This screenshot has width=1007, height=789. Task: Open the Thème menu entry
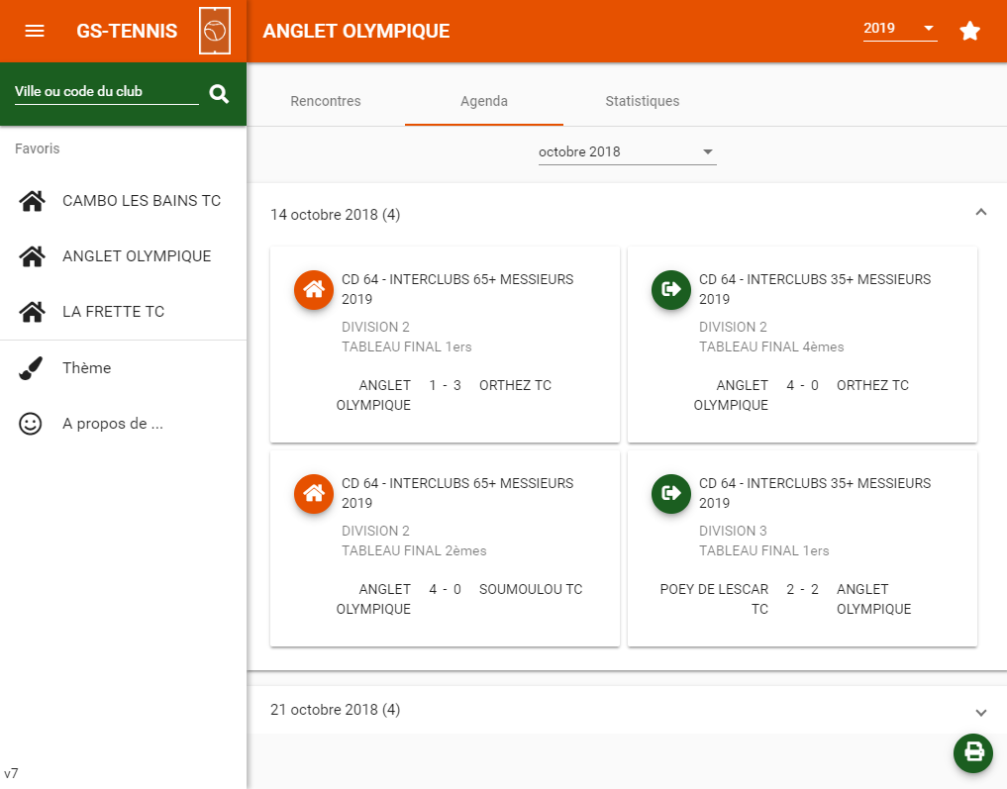pyautogui.click(x=124, y=368)
